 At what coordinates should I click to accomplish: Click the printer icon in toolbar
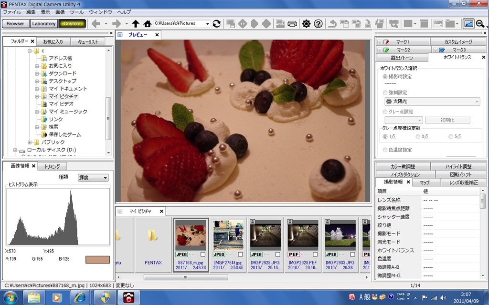292,24
